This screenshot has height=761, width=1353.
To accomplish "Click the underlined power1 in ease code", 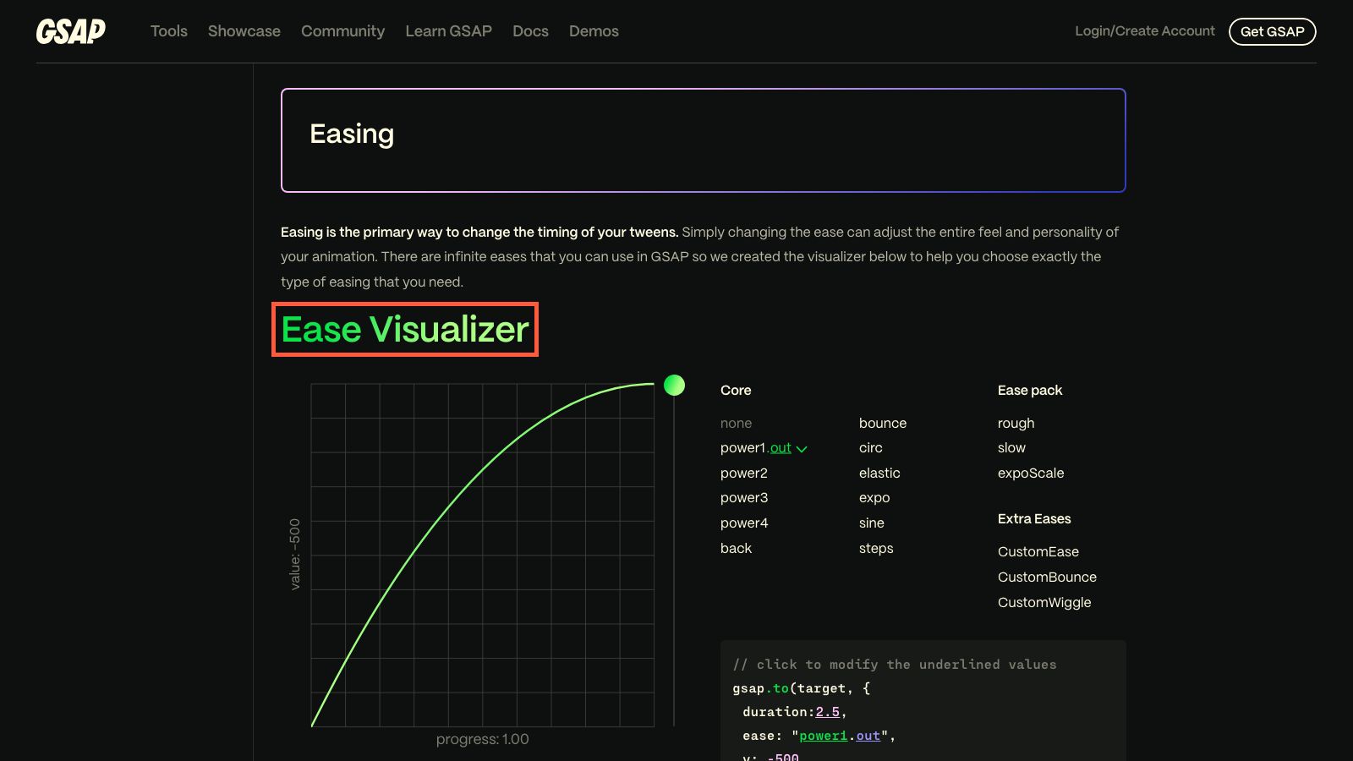I will point(823,736).
